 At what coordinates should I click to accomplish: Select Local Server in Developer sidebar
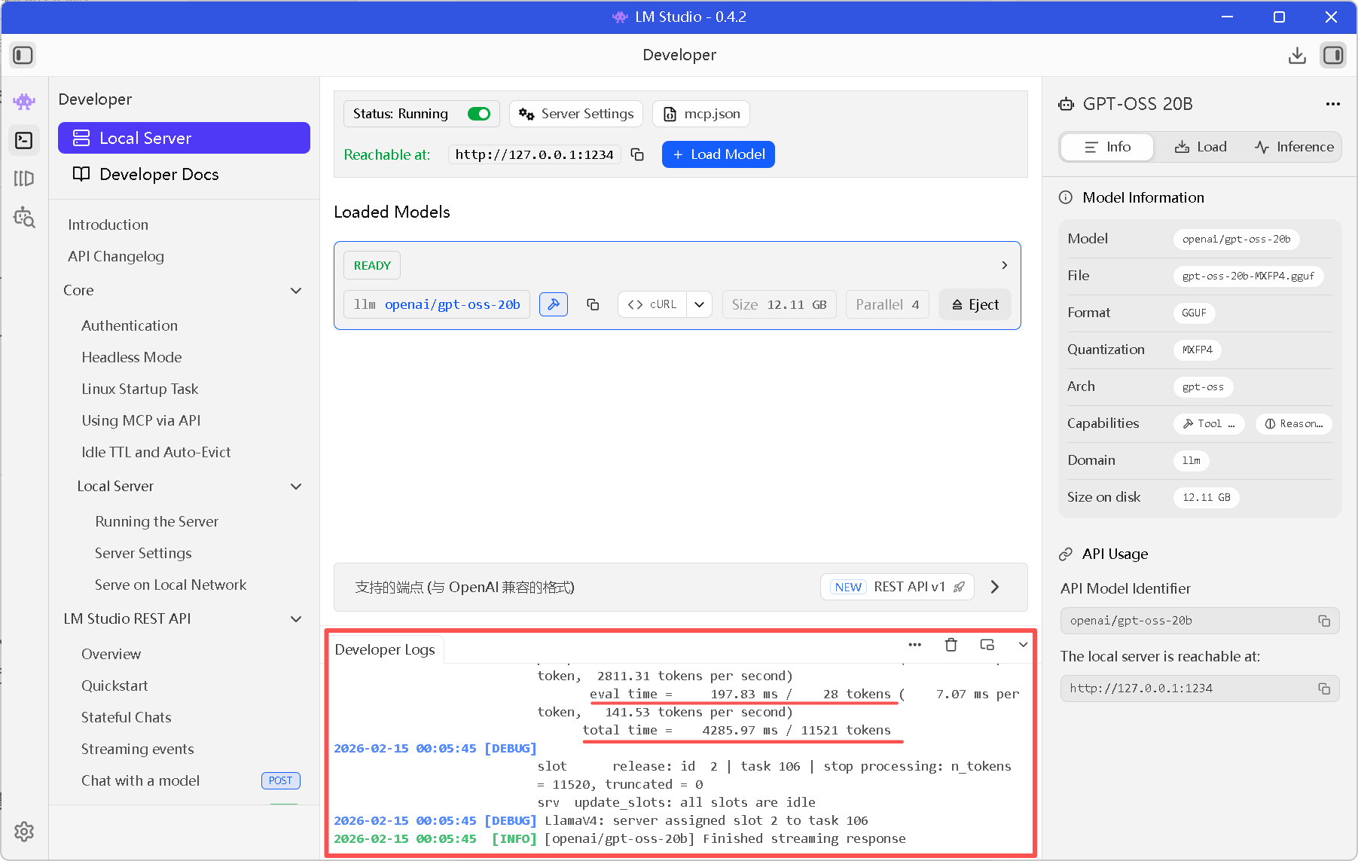(x=184, y=138)
